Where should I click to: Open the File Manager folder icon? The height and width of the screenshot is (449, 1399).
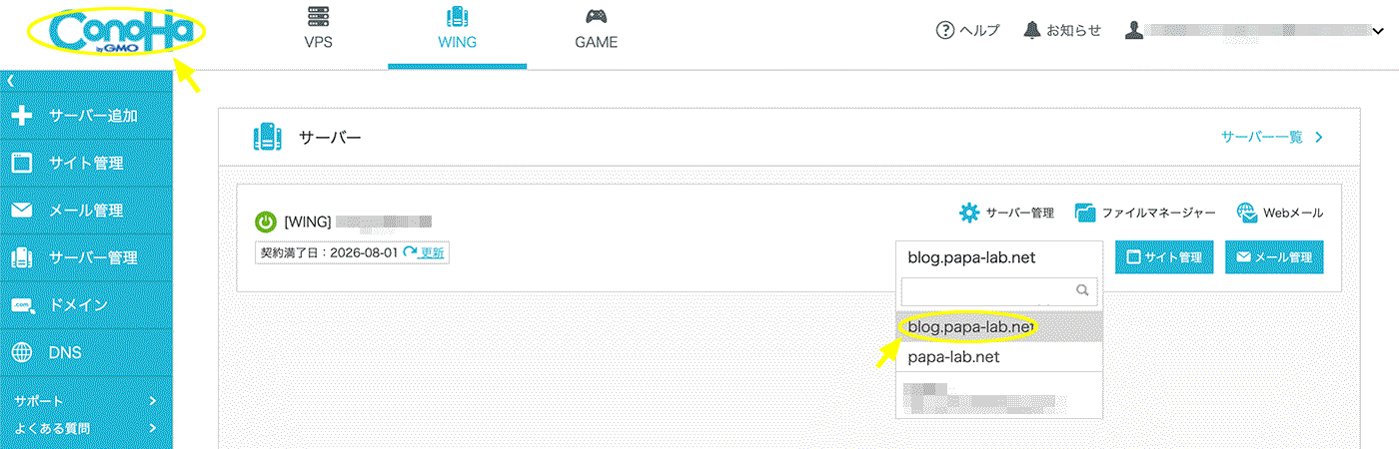click(x=1086, y=213)
